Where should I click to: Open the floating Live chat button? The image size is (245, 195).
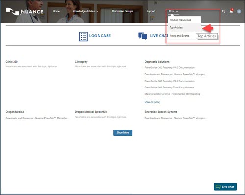click(x=225, y=187)
